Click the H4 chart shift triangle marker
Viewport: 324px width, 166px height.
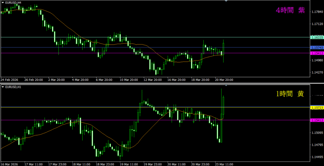(x=226, y=1)
